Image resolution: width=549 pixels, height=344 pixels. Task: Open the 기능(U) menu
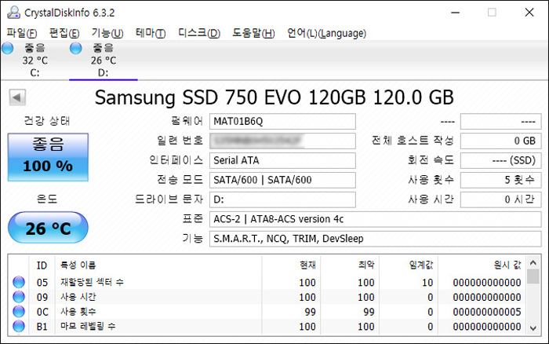tap(107, 33)
